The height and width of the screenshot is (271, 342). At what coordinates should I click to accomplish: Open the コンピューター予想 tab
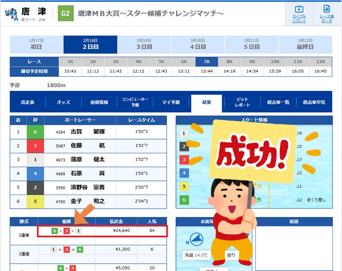point(135,102)
